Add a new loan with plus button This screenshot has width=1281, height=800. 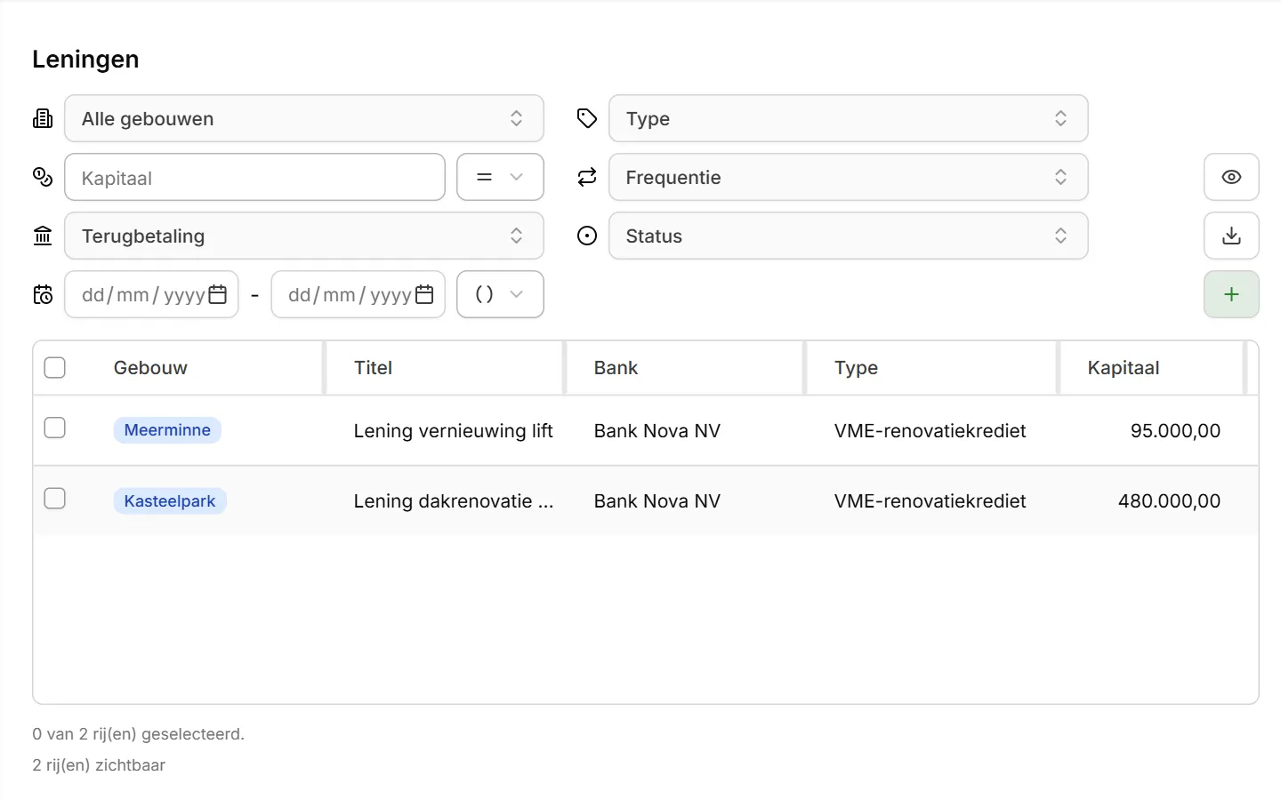pos(1231,294)
